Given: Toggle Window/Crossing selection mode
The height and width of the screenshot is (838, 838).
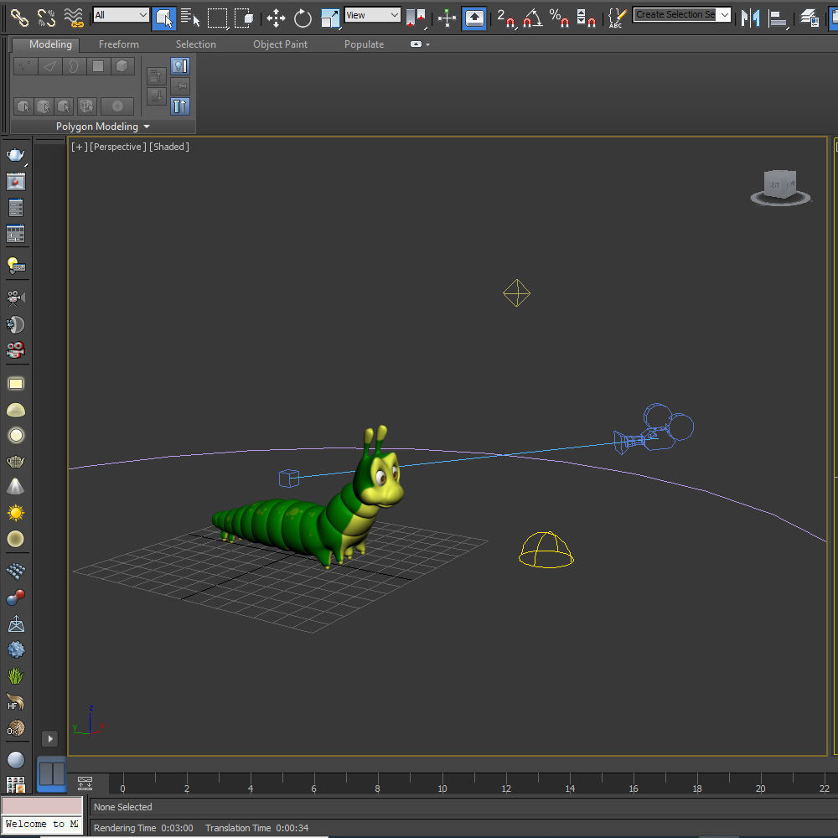Looking at the screenshot, I should [x=244, y=18].
